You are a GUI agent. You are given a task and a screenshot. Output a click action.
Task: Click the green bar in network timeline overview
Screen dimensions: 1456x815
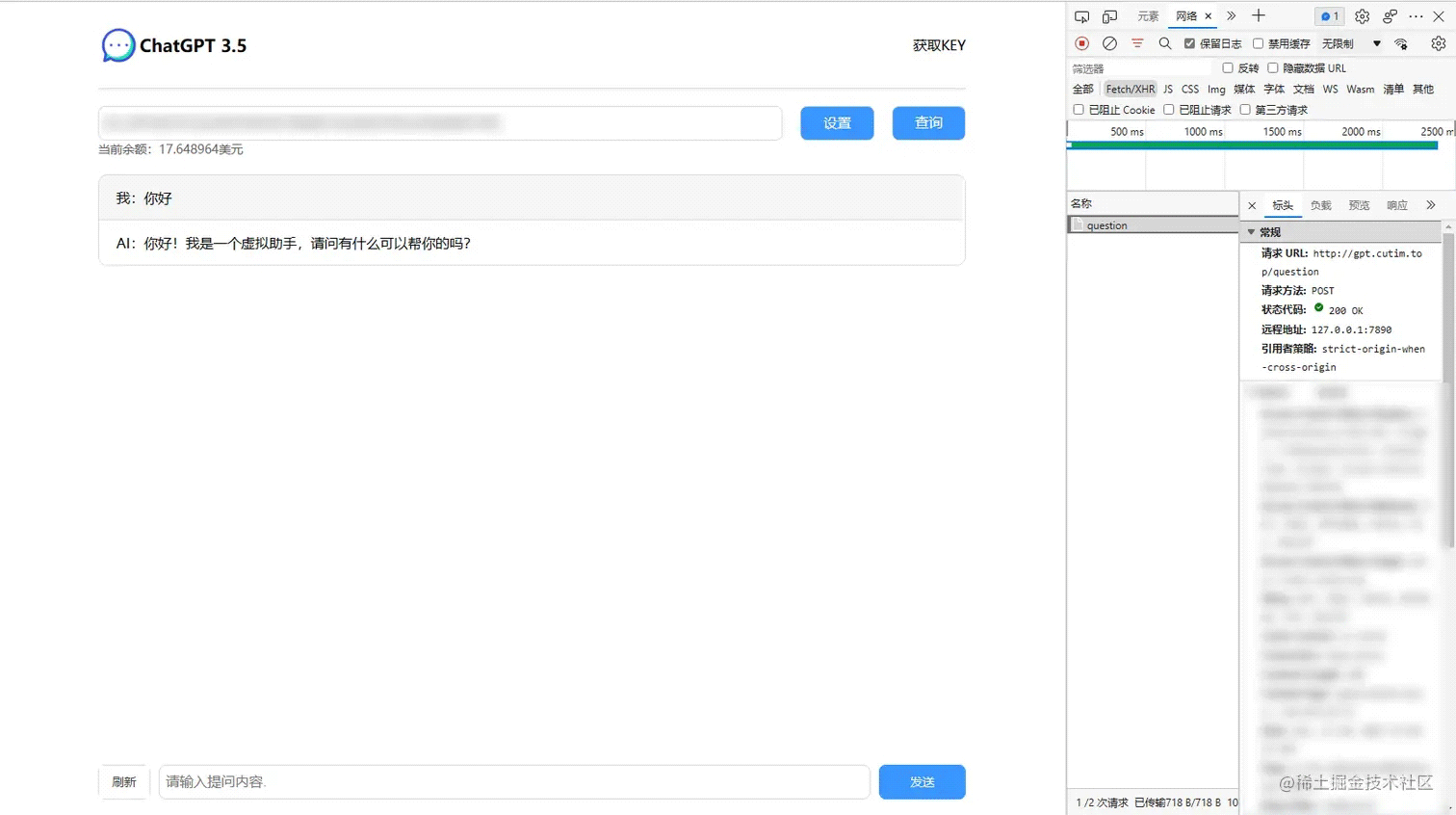1253,145
